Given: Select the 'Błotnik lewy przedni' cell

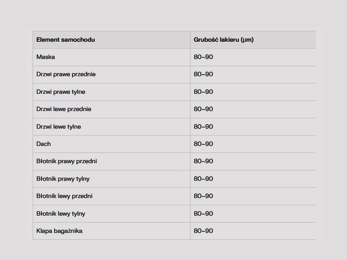Looking at the screenshot, I should [x=111, y=196].
